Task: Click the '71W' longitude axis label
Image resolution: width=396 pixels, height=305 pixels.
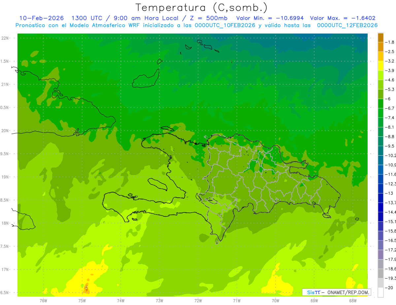Action: click(237, 300)
